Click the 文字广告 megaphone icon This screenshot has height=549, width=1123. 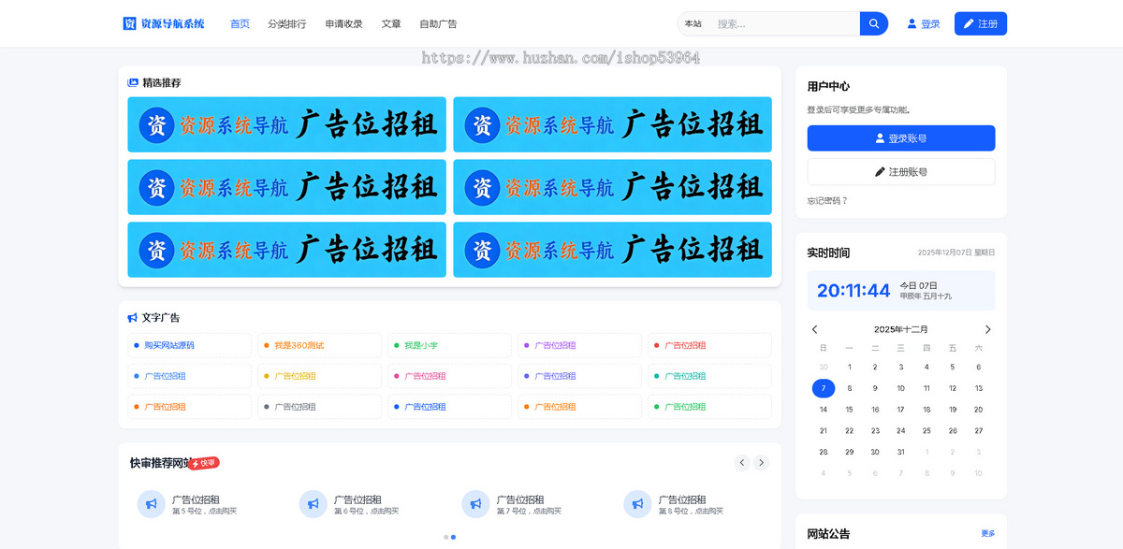[x=132, y=318]
